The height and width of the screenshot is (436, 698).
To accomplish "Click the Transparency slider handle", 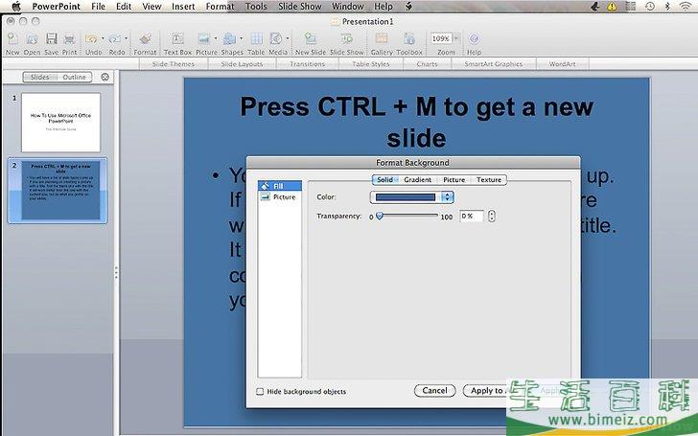I will (380, 216).
